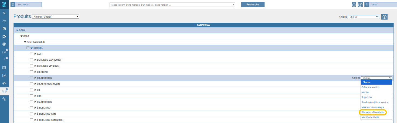Tick the Ë-BERLINGO VAN (2025) checkbox
This screenshot has width=397, height=123.
pos(32,120)
